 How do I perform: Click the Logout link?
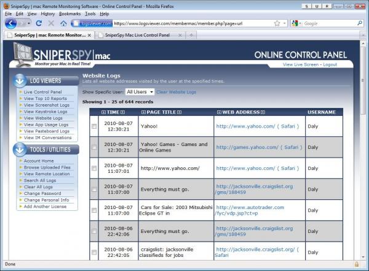[x=330, y=64]
